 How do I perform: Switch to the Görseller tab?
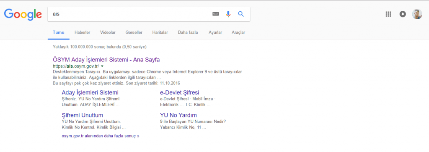click(x=134, y=33)
